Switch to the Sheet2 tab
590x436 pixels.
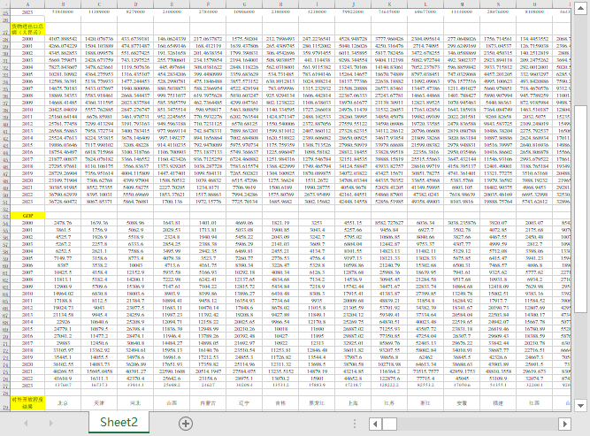point(119,422)
